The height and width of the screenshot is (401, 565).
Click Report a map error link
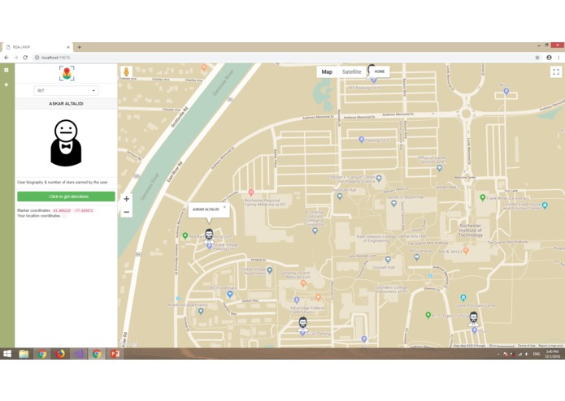(x=550, y=346)
